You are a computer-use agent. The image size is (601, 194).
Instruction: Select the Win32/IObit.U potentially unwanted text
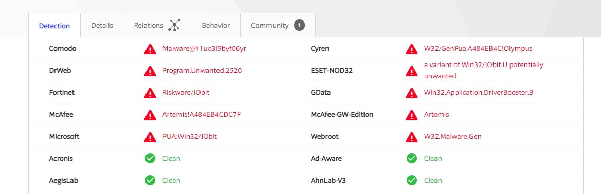[x=483, y=70]
